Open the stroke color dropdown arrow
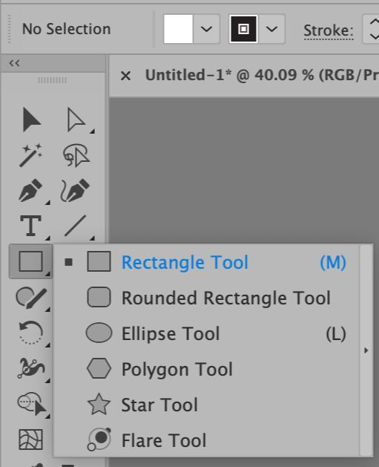The height and width of the screenshot is (467, 379). tap(271, 29)
